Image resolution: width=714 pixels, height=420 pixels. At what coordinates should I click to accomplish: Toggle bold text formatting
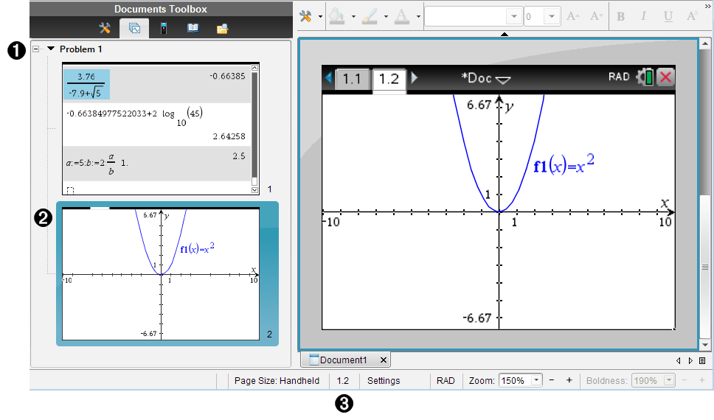tap(620, 17)
